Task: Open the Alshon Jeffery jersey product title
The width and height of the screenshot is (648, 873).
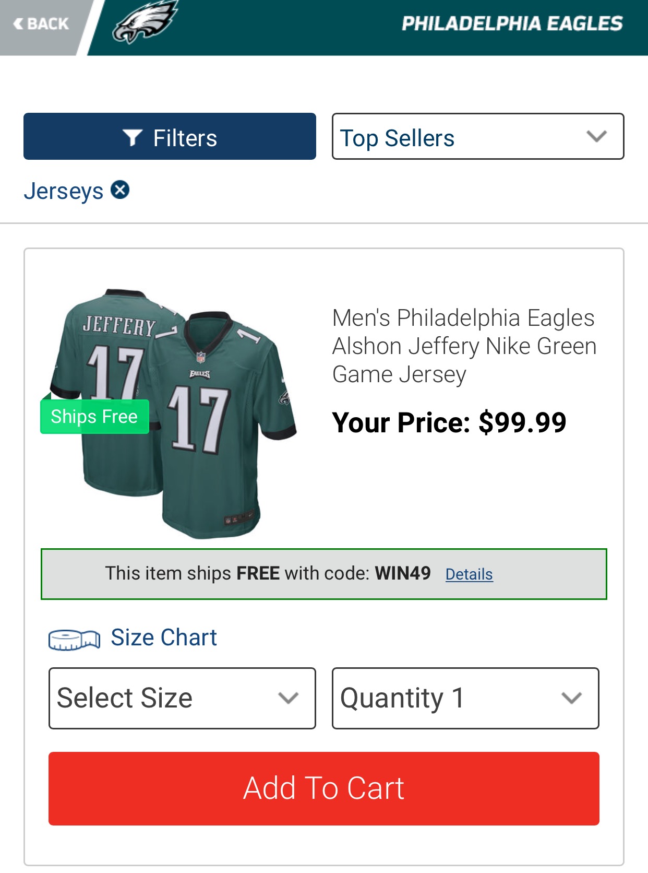Action: tap(464, 346)
